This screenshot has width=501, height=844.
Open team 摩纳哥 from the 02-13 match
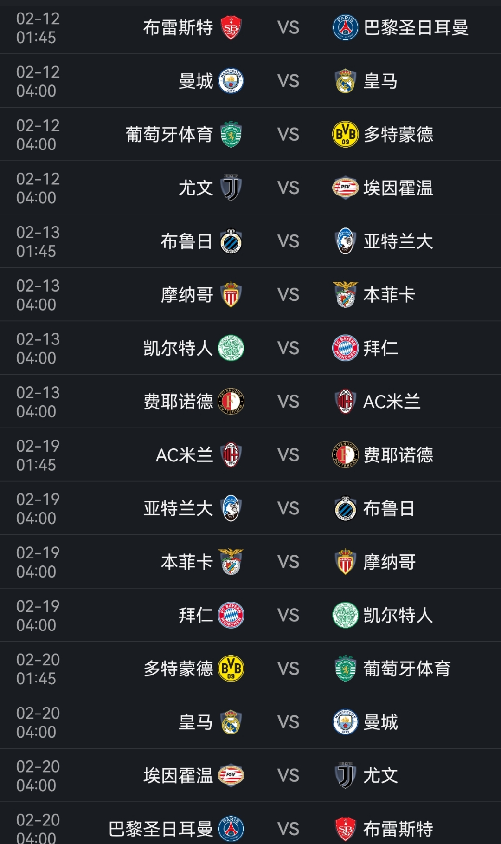pyautogui.click(x=187, y=295)
